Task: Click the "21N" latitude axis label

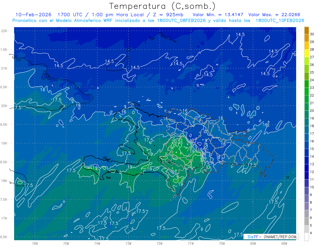Action: point(4,68)
